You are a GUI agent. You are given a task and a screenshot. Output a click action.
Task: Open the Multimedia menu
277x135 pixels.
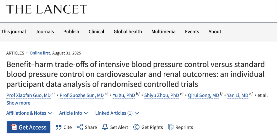pos(163,32)
